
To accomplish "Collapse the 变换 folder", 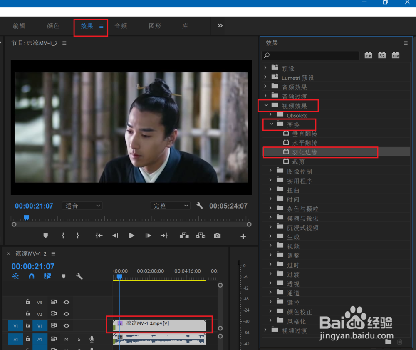I will (x=271, y=124).
